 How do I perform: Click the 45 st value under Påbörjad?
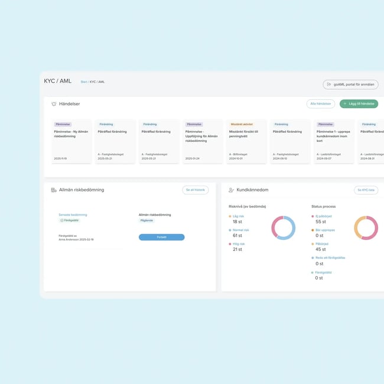(321, 249)
